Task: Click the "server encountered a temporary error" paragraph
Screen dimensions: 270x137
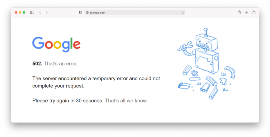Action: pos(96,82)
